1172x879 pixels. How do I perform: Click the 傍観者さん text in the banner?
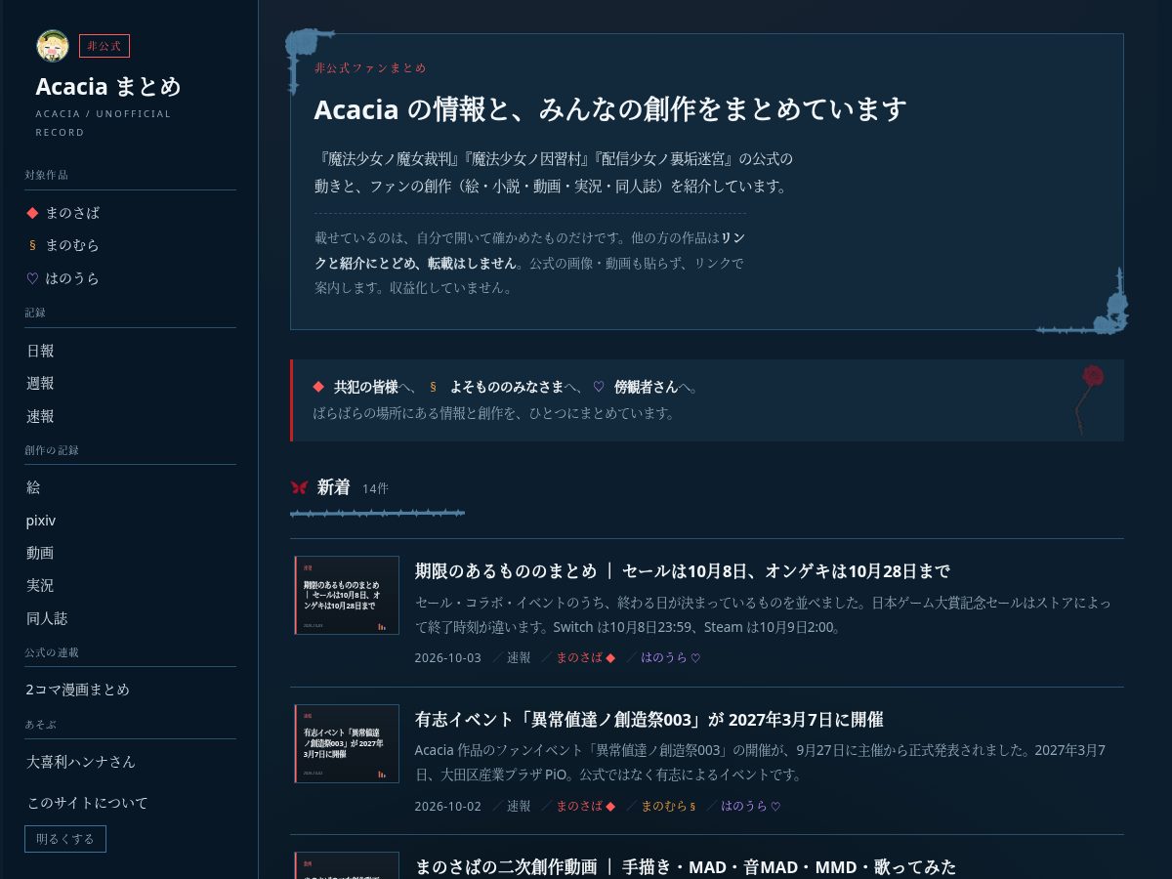(x=646, y=387)
